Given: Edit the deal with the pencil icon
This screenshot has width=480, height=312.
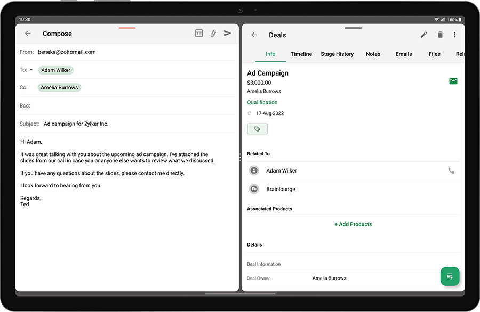Looking at the screenshot, I should point(423,35).
